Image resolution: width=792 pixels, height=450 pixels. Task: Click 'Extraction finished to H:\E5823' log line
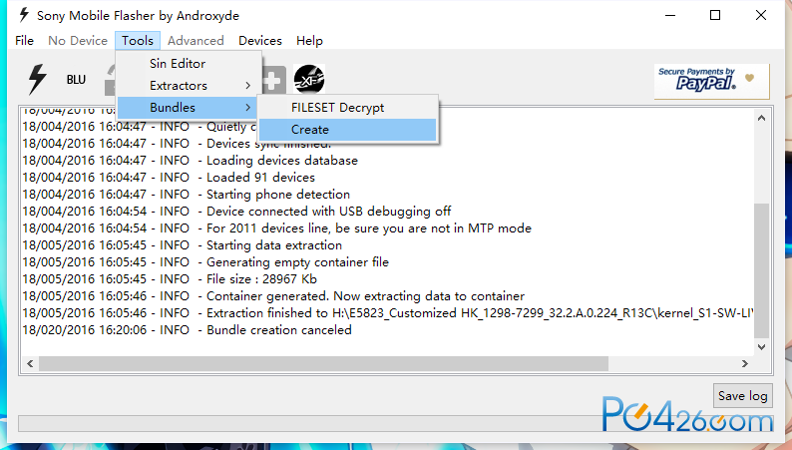click(387, 313)
